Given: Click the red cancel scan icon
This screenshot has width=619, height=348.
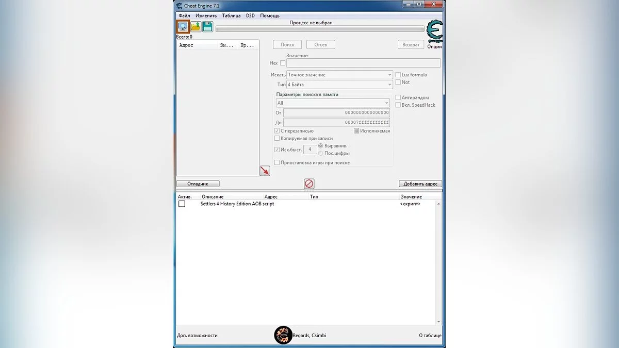Looking at the screenshot, I should tap(308, 184).
